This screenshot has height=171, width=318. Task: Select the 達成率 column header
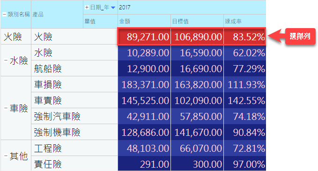(x=245, y=21)
